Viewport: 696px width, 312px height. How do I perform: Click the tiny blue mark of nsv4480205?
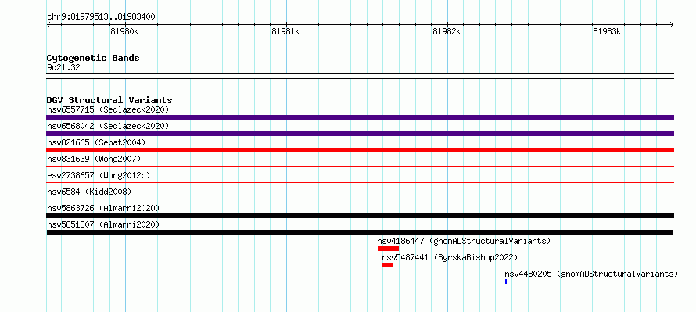point(506,282)
